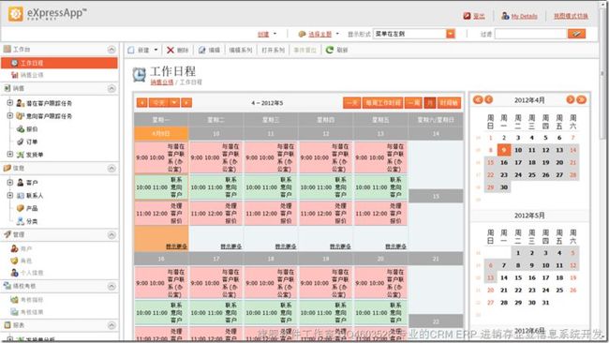This screenshot has height=343, width=609.
Task: Jump forward one year in date navigator
Action: (x=582, y=100)
